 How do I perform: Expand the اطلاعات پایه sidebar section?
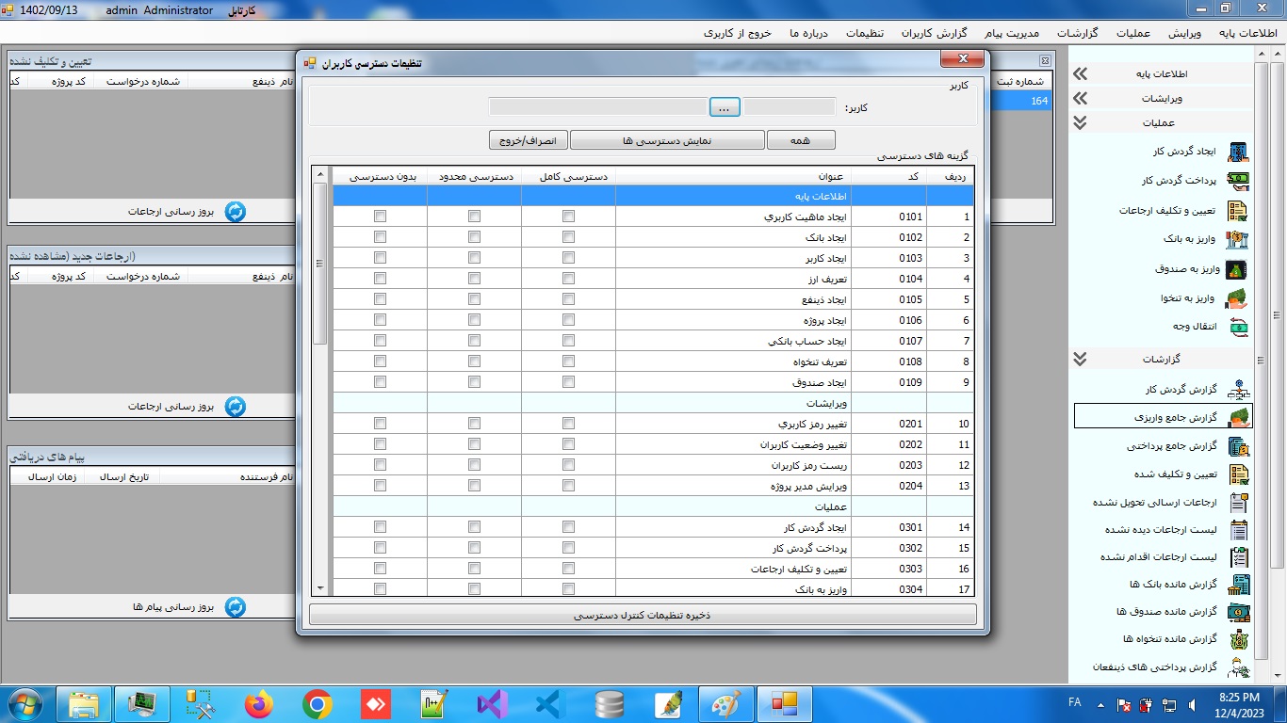pyautogui.click(x=1081, y=74)
